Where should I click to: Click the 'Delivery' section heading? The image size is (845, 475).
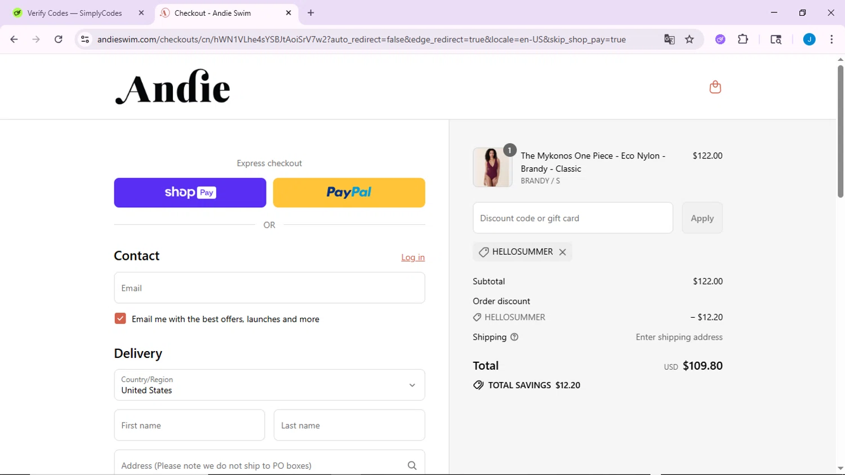[138, 353]
